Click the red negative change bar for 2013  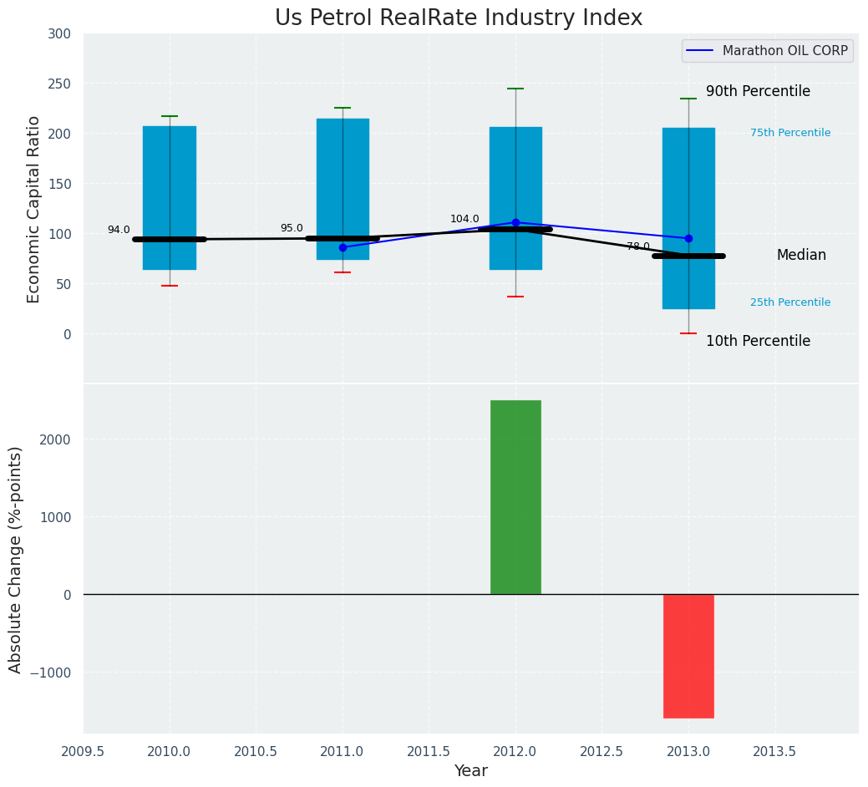point(688,656)
